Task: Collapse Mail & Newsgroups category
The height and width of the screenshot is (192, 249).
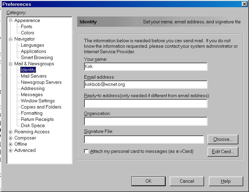Action: [11, 64]
